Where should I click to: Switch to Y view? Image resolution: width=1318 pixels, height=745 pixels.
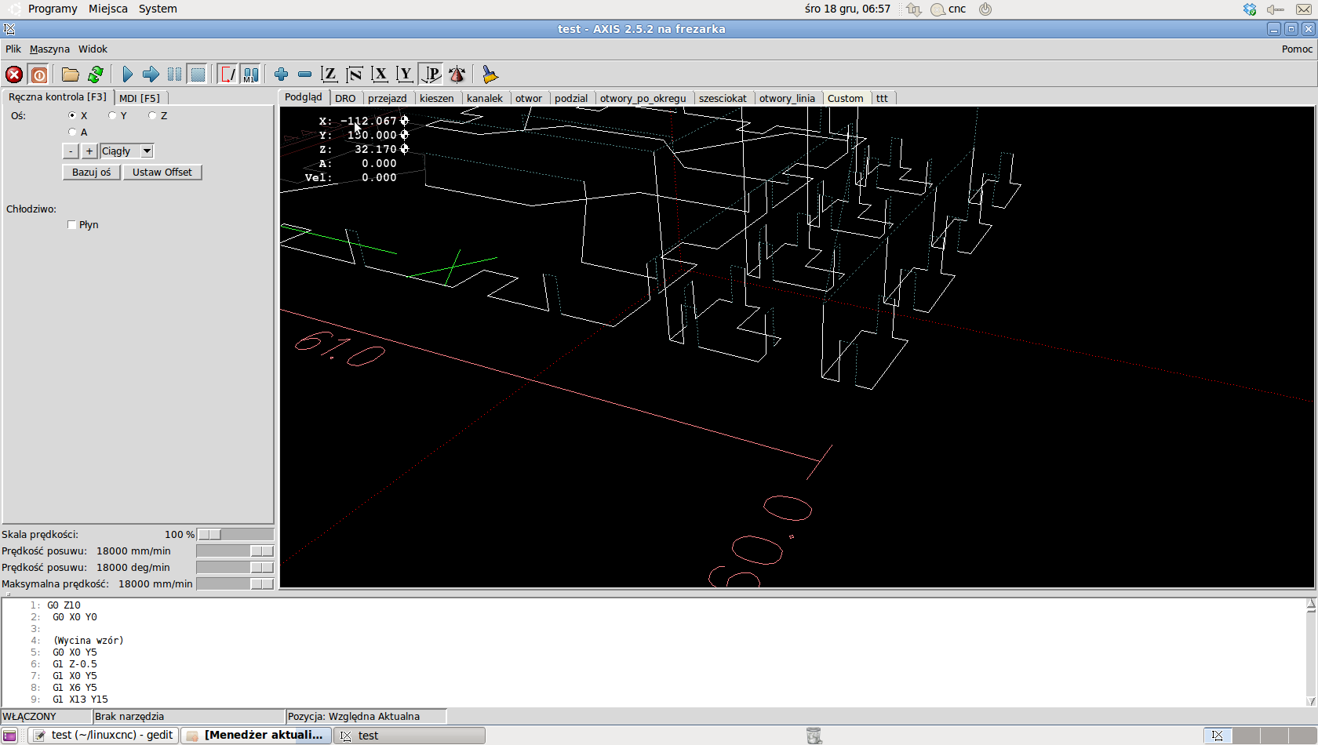pyautogui.click(x=405, y=74)
